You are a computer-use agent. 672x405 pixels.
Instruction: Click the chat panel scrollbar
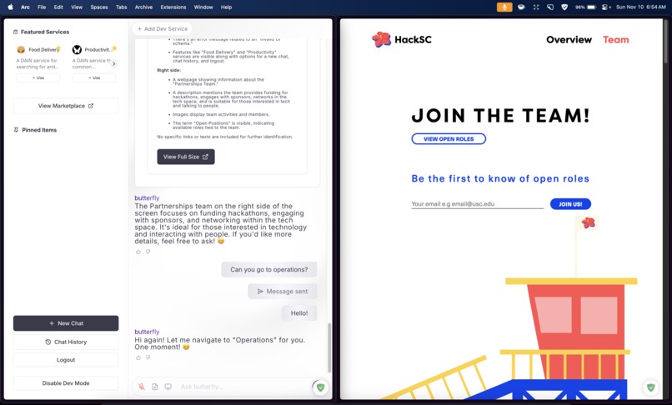coord(329,347)
